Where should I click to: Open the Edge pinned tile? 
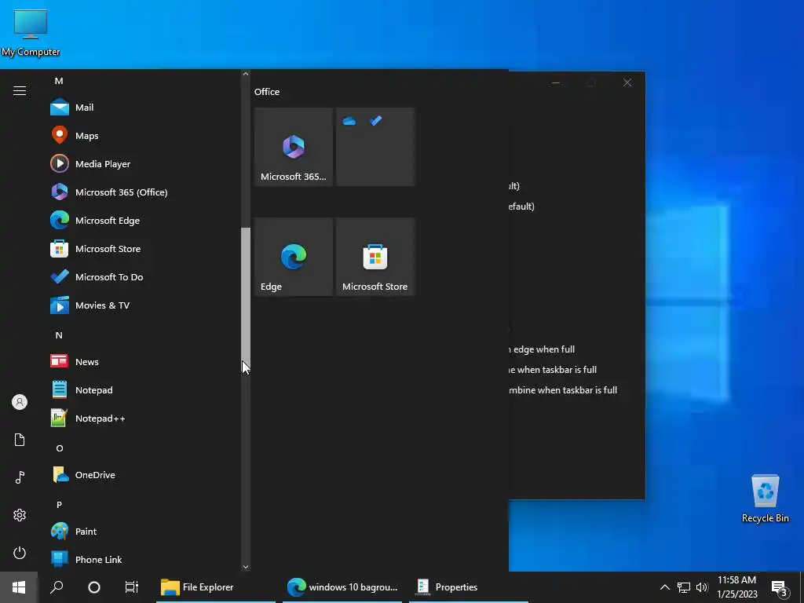click(x=294, y=257)
